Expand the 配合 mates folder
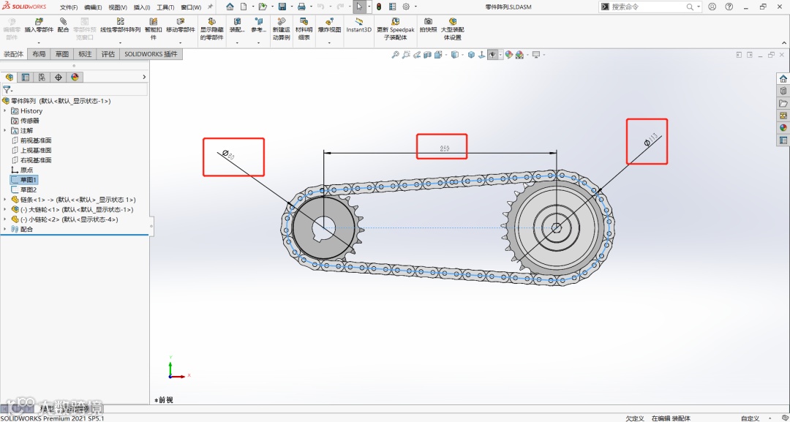Viewport: 790px width, 422px height. tap(5, 229)
